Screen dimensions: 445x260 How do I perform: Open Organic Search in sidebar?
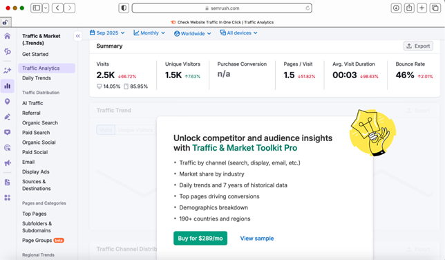(40, 123)
